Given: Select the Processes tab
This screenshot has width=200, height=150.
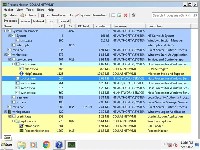Looking at the screenshot, I should [x=10, y=21].
